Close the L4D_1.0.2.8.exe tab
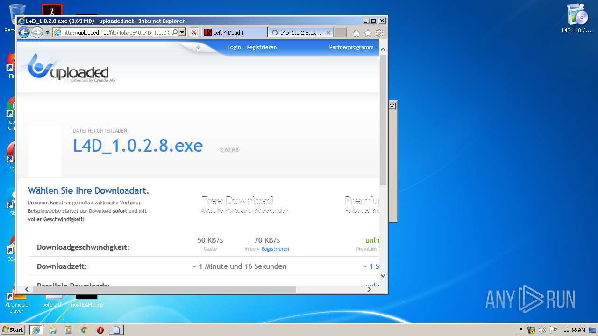The width and height of the screenshot is (598, 336). click(x=328, y=33)
